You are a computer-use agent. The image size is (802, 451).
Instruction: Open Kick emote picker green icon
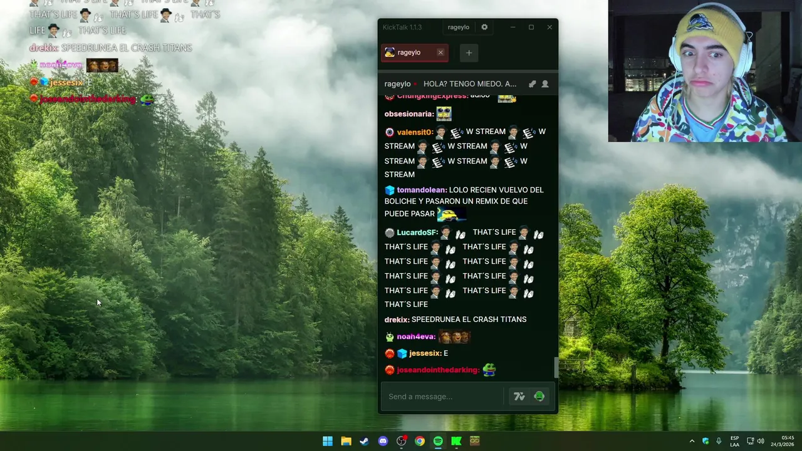point(539,397)
